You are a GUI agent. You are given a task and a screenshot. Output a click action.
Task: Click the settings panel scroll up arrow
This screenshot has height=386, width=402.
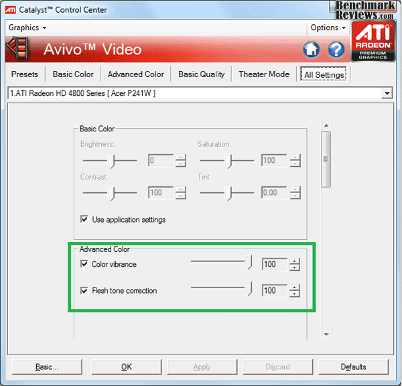[x=326, y=125]
